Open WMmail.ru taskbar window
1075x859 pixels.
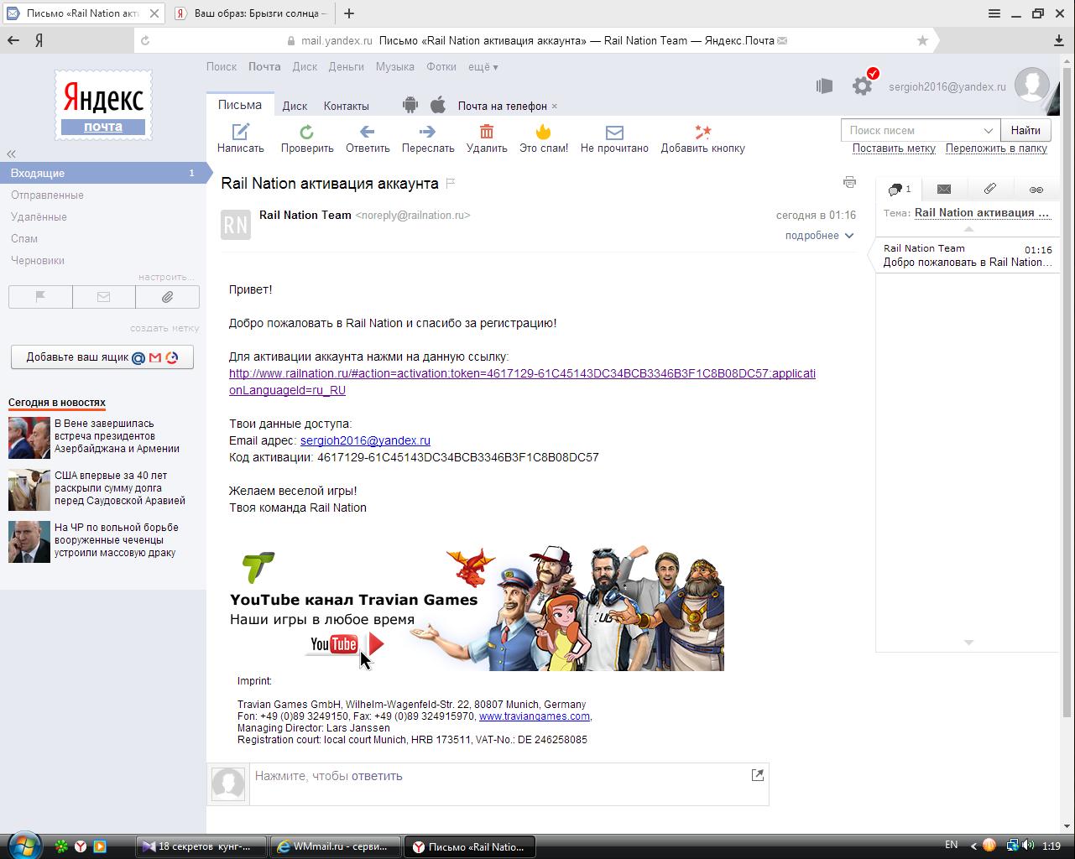tap(336, 846)
